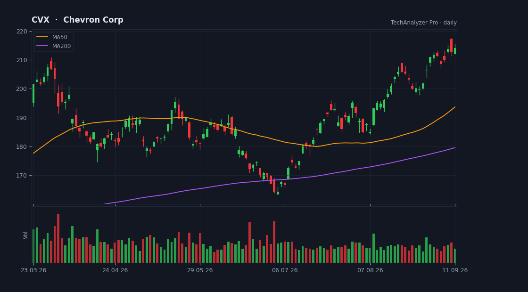Click the CVX · Chevron Corp chart title
Viewport: 528px width, 292px height.
(x=77, y=20)
